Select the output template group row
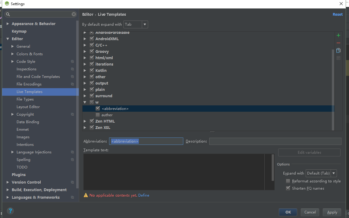Image resolution: width=349 pixels, height=218 pixels. 208,83
